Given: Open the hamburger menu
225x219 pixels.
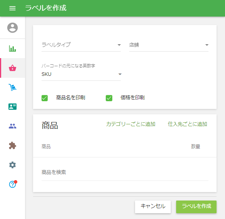Looking at the screenshot, I should (12, 8).
